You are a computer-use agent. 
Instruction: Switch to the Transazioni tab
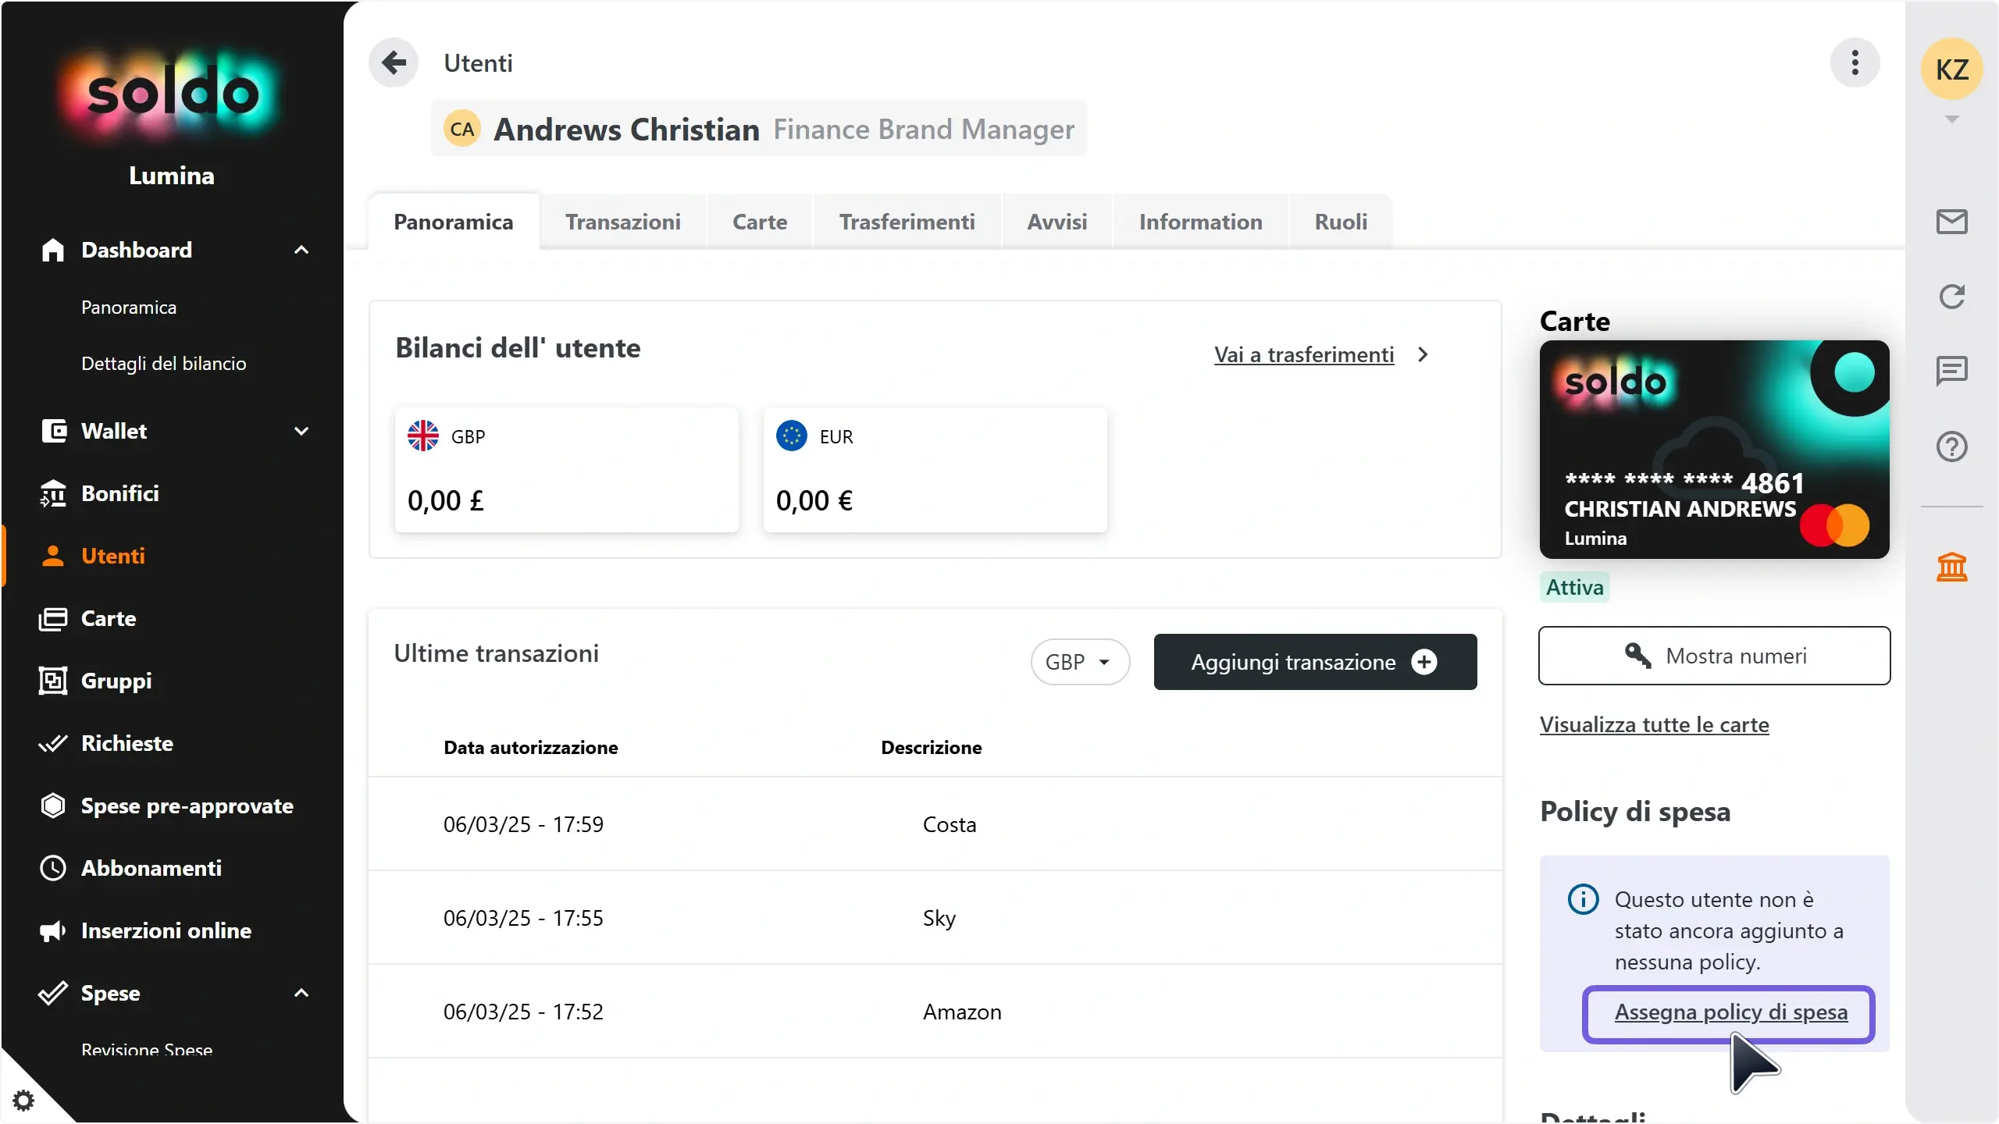(622, 222)
